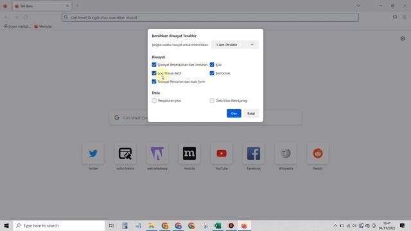The height and width of the screenshot is (231, 411).
Task: Switch to Firefox taskbar icon
Action: pos(244,225)
